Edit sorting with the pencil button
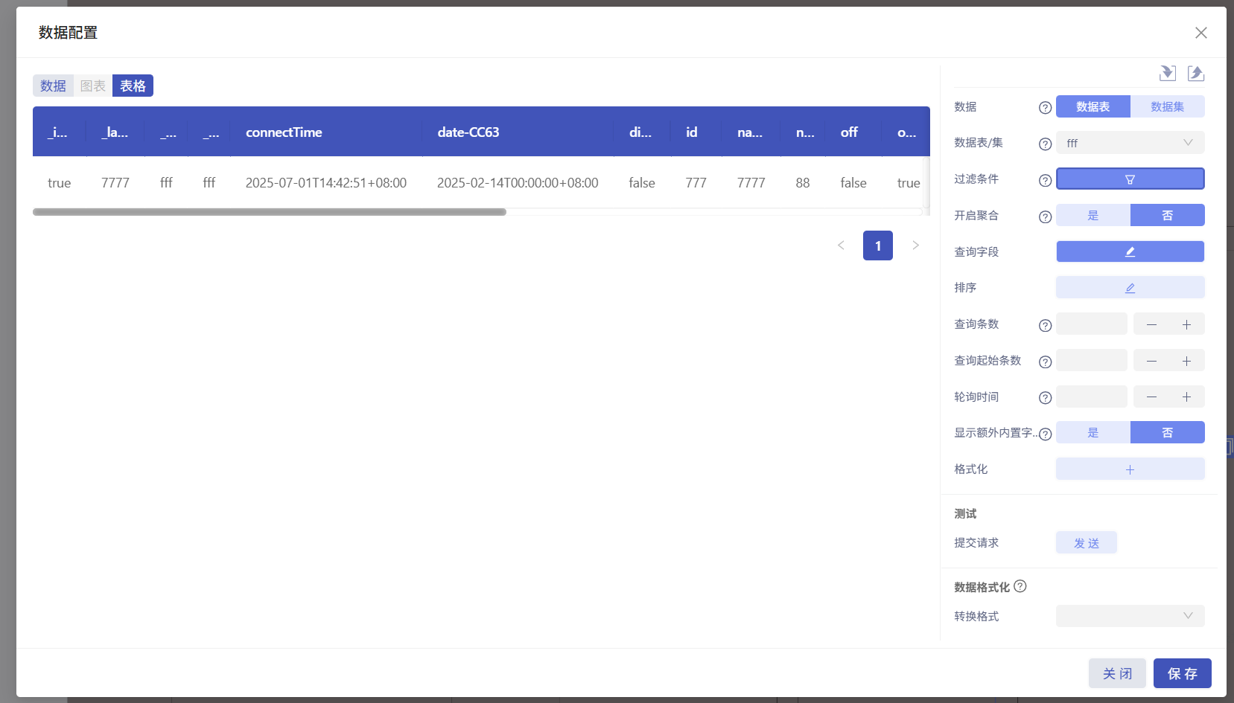The image size is (1234, 703). [x=1130, y=288]
